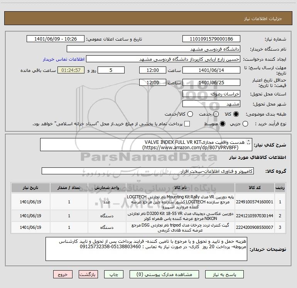Viewport: 297px width, 288px height.
Task: Click the goods group field کامپیوتر و فناوری اطلاعات
Action: point(148,171)
